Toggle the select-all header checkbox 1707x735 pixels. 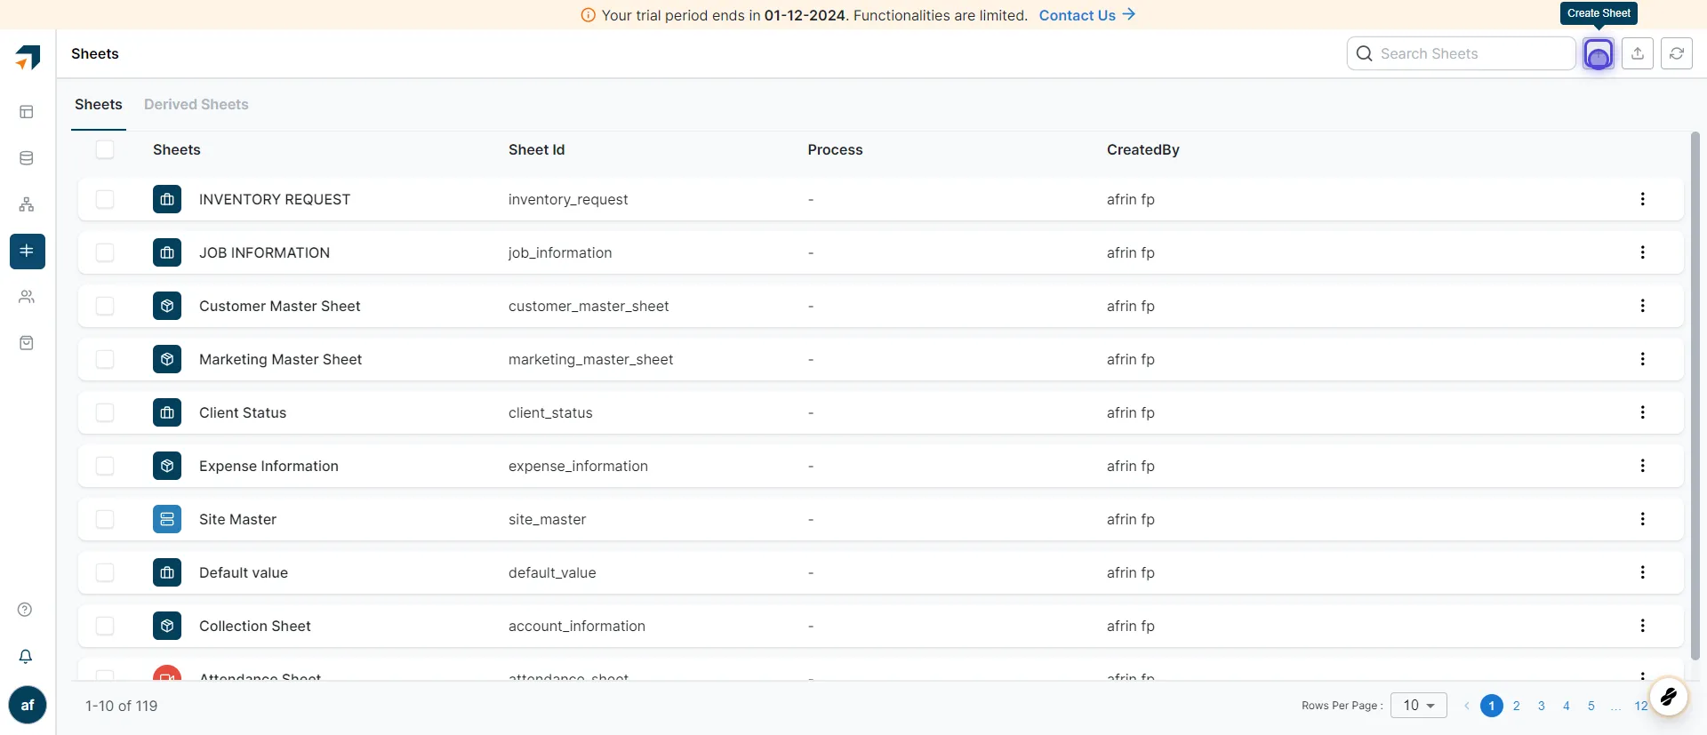[x=105, y=149]
